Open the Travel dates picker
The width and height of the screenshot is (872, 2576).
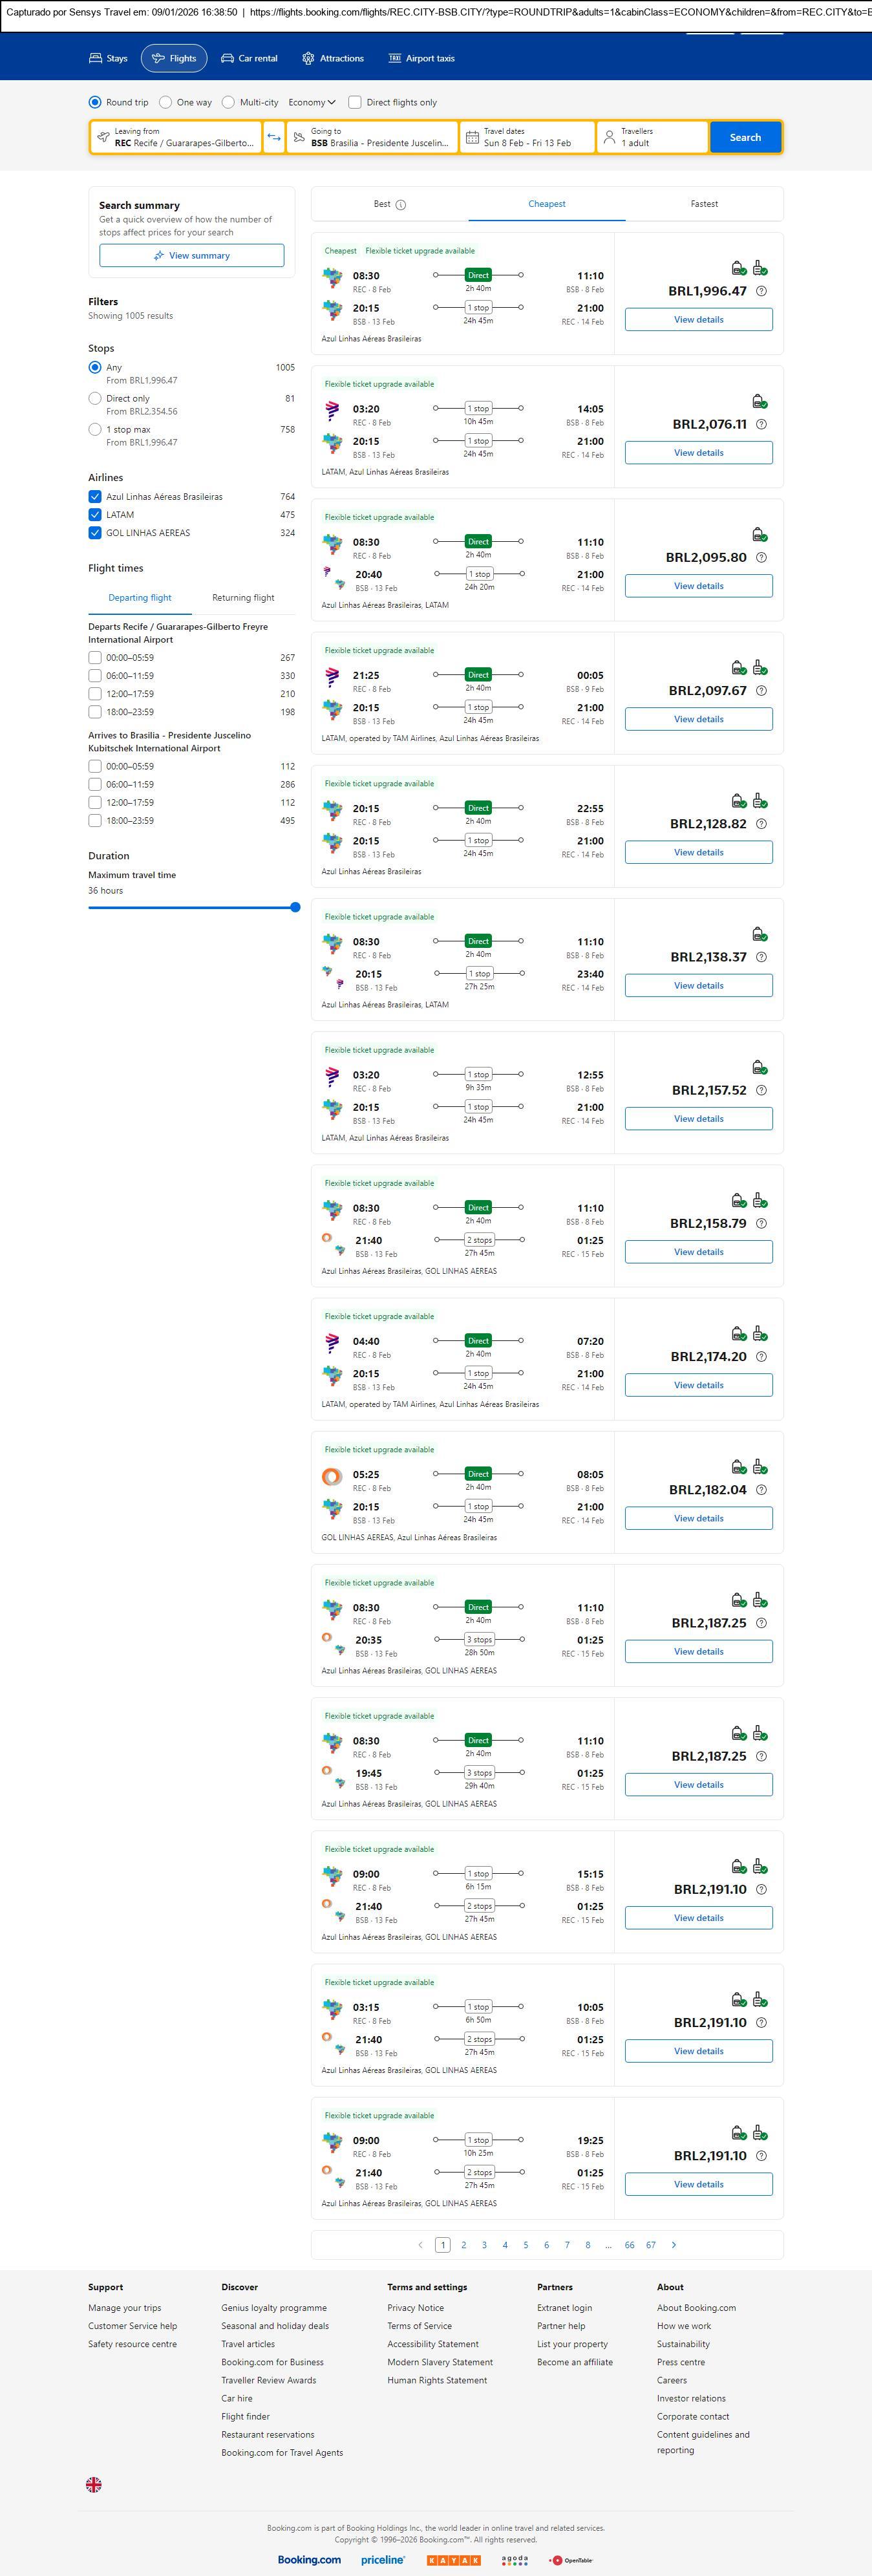point(527,137)
